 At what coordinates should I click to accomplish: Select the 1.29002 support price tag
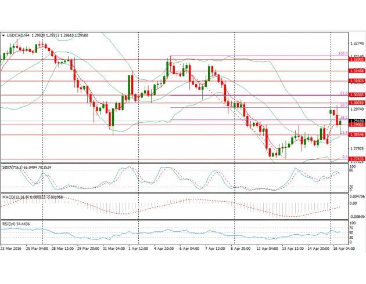tap(357, 125)
